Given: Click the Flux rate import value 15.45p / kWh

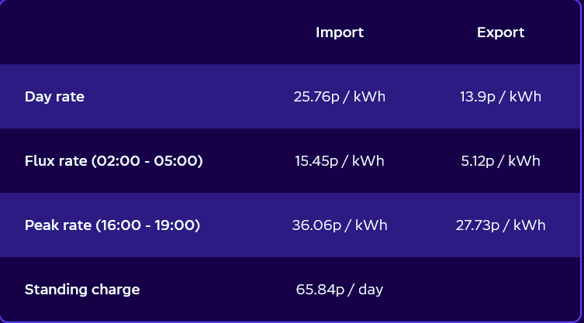Looking at the screenshot, I should (x=339, y=161).
